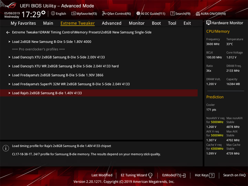Click the 3600 MHz Frequency value
Screen dimensions: 248x186
click(213, 44)
